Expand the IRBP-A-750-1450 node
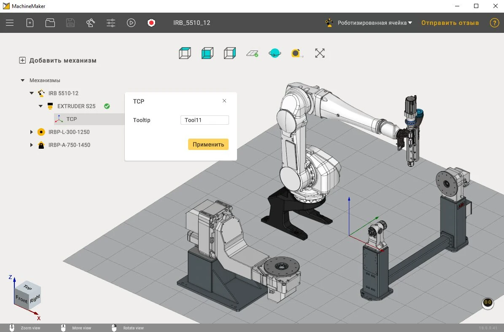Screen dimensions: 504x332 32,145
